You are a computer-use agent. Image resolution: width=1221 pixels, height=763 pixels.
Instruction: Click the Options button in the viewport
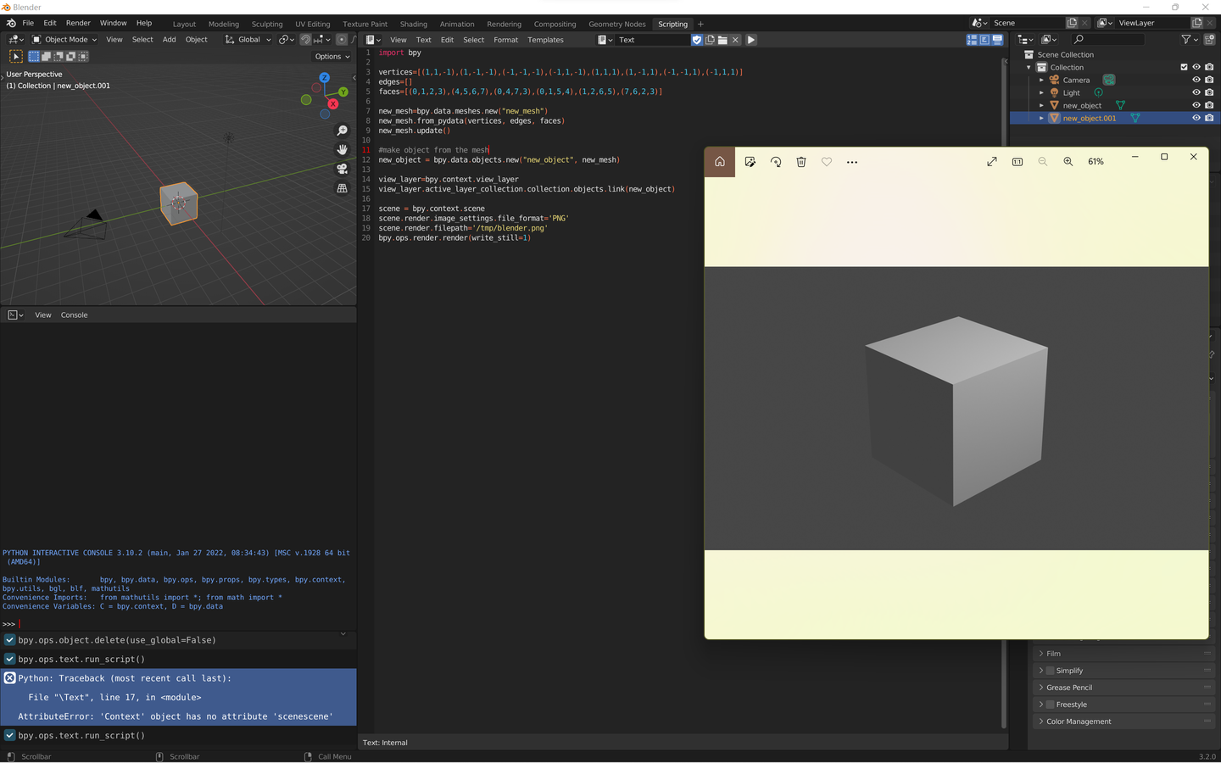pos(331,56)
